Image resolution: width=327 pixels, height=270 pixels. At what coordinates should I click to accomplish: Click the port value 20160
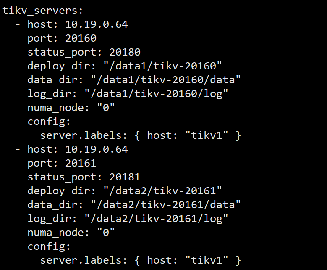point(81,38)
